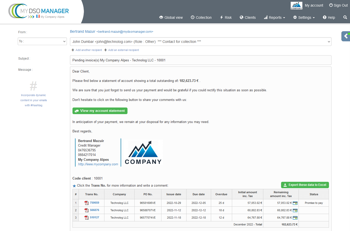Open transaction number 750659 link
This screenshot has height=231, width=350.
tap(95, 203)
